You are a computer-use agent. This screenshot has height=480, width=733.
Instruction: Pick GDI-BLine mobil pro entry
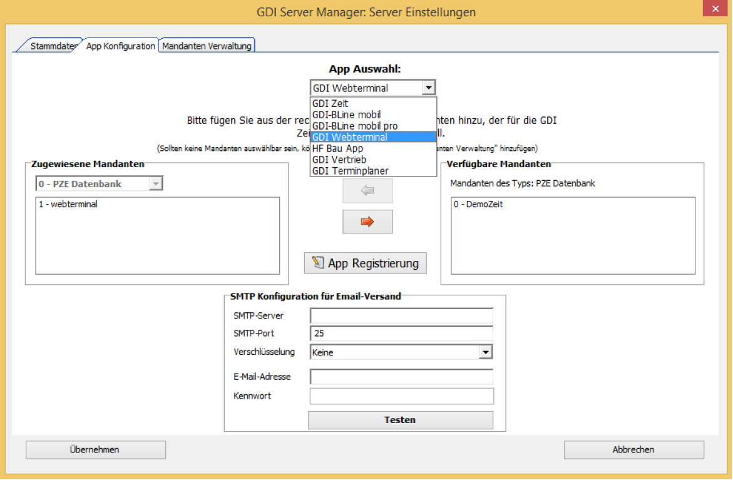[354, 126]
